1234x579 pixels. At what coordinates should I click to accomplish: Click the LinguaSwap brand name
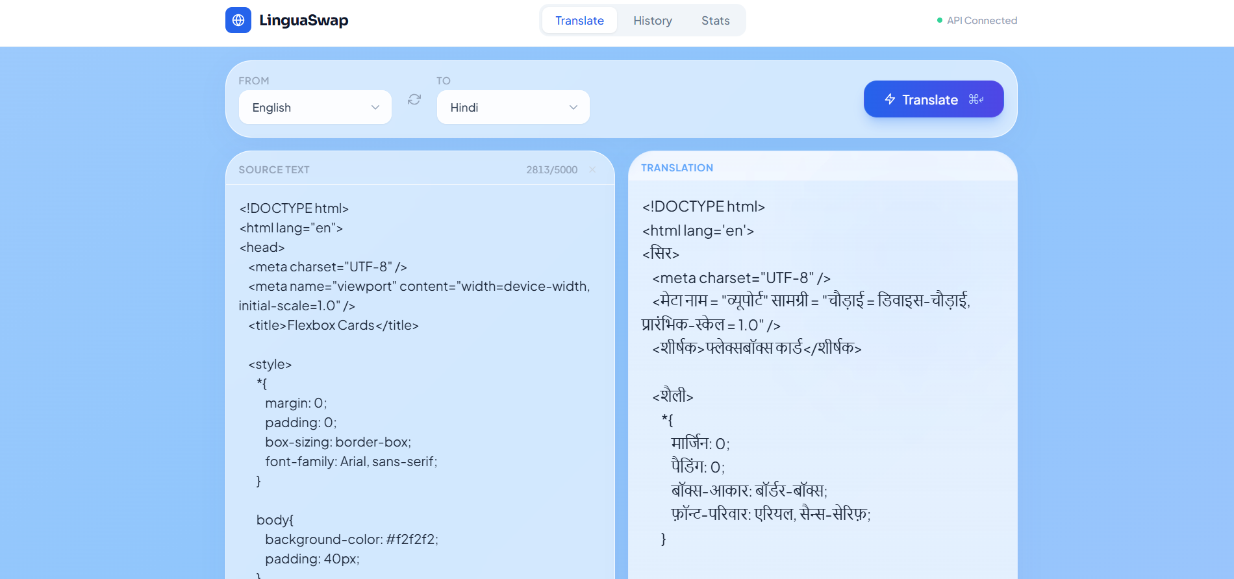(x=303, y=20)
